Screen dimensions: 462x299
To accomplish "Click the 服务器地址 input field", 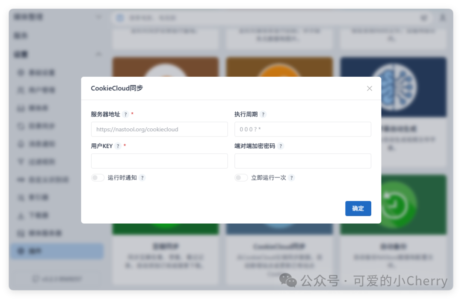I will point(159,129).
